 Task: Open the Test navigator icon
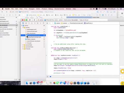pos(35,23)
